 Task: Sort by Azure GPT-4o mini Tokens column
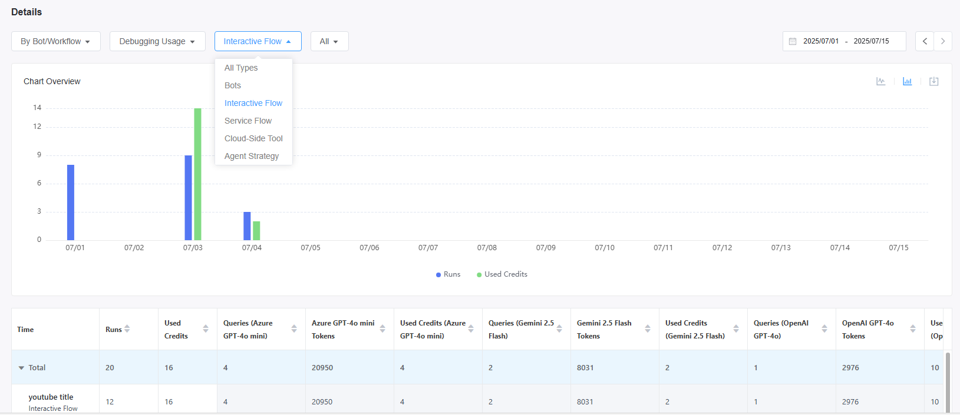pyautogui.click(x=382, y=329)
